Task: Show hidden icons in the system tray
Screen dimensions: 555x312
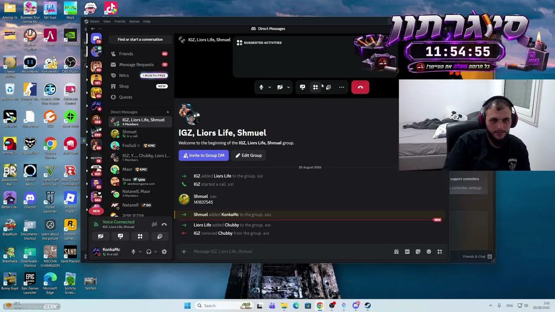Action: coord(490,305)
